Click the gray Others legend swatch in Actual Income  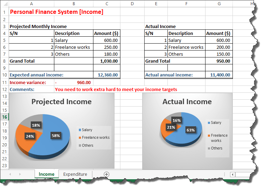pos(209,148)
